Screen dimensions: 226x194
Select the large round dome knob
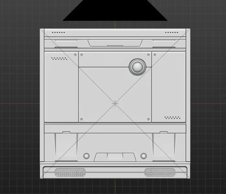pos(138,67)
